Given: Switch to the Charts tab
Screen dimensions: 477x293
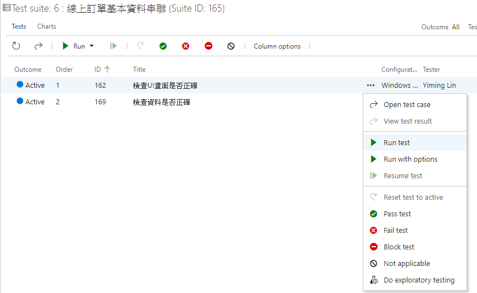Looking at the screenshot, I should 46,26.
